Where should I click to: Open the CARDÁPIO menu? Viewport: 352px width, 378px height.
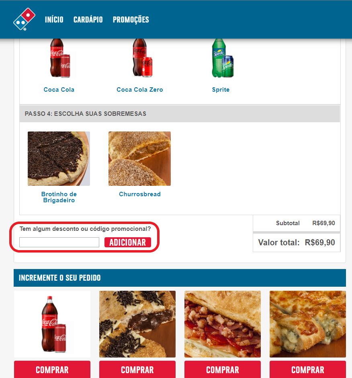pyautogui.click(x=88, y=20)
